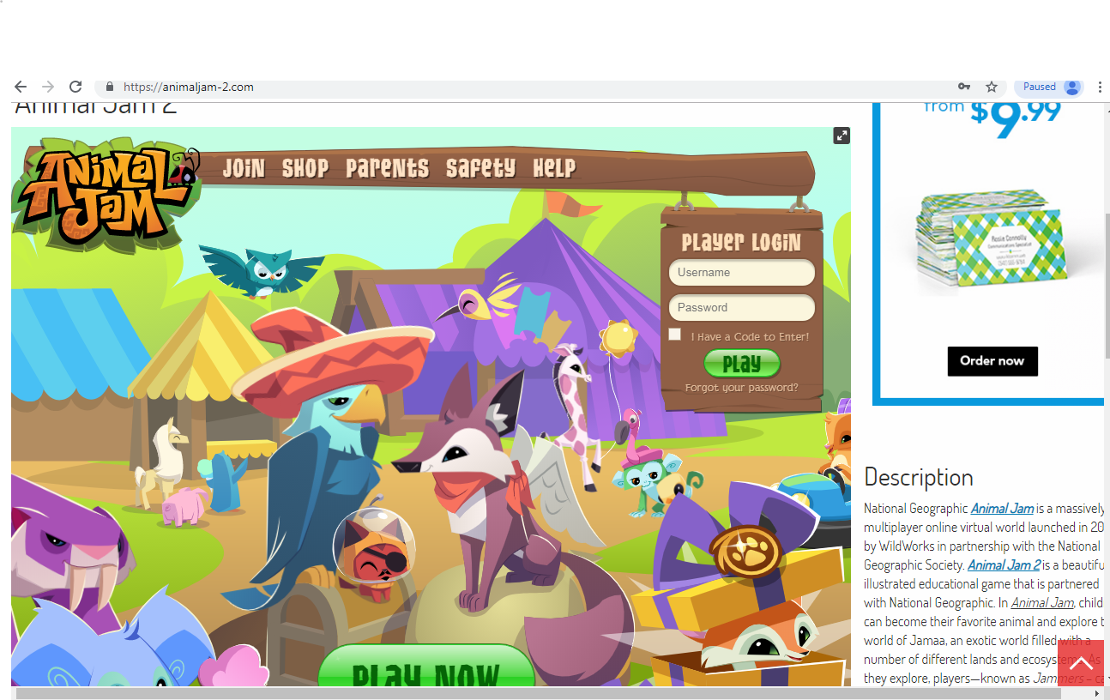Click the green Play login button
Screen dimensions: 1110x700
coord(742,364)
